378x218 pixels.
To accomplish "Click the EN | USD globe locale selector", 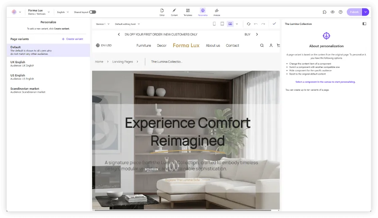I will click(103, 45).
